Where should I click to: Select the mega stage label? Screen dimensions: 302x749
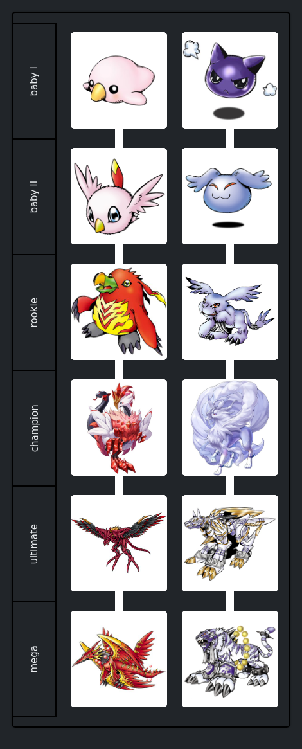coord(34,659)
